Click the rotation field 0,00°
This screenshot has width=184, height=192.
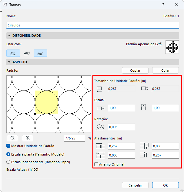(x=122, y=127)
